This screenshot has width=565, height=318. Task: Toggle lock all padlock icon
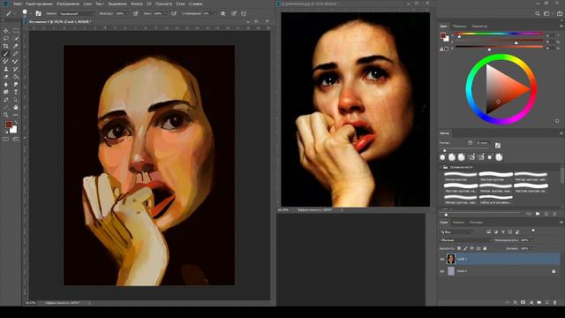coord(485,249)
